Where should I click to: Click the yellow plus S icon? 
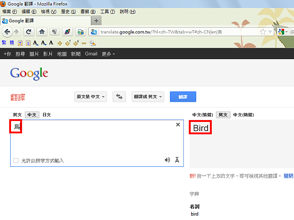[x=76, y=43]
